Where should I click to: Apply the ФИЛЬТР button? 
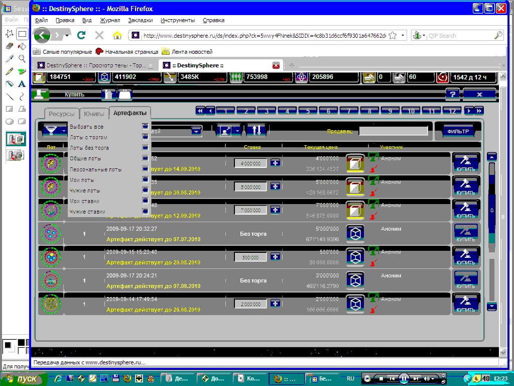coord(458,131)
